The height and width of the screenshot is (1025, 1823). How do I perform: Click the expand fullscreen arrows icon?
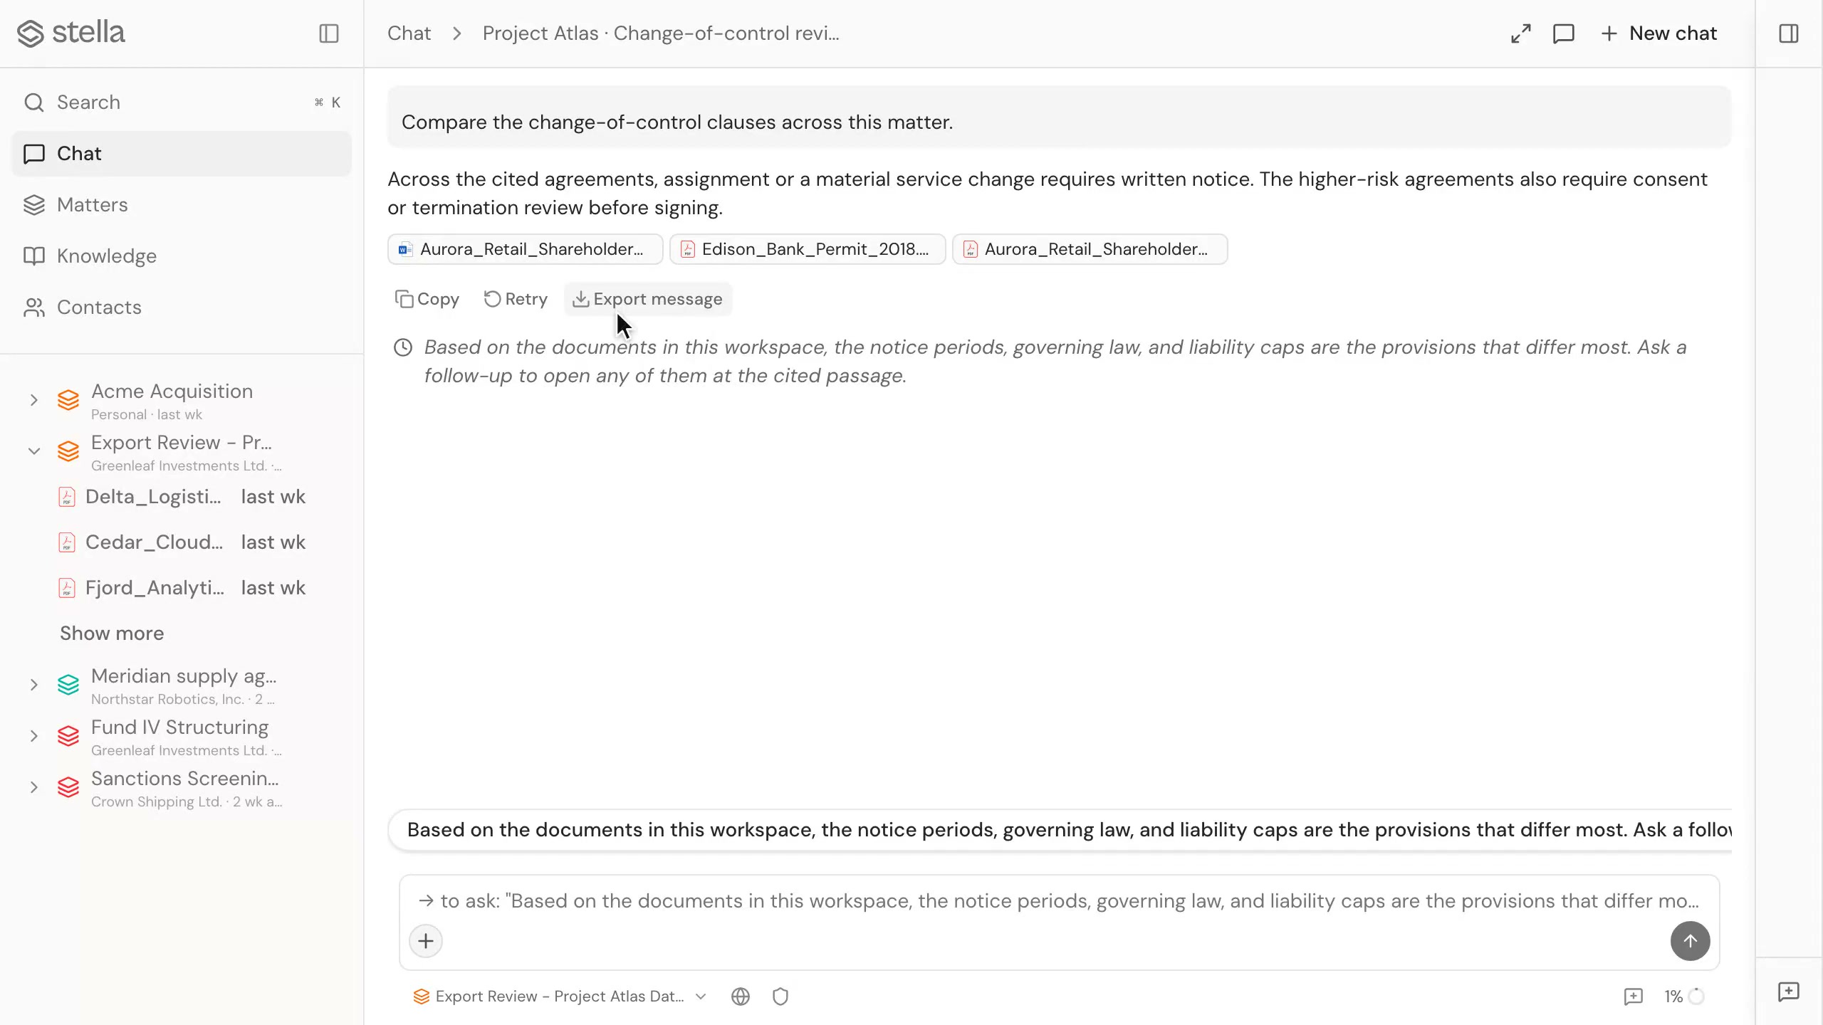(1520, 33)
